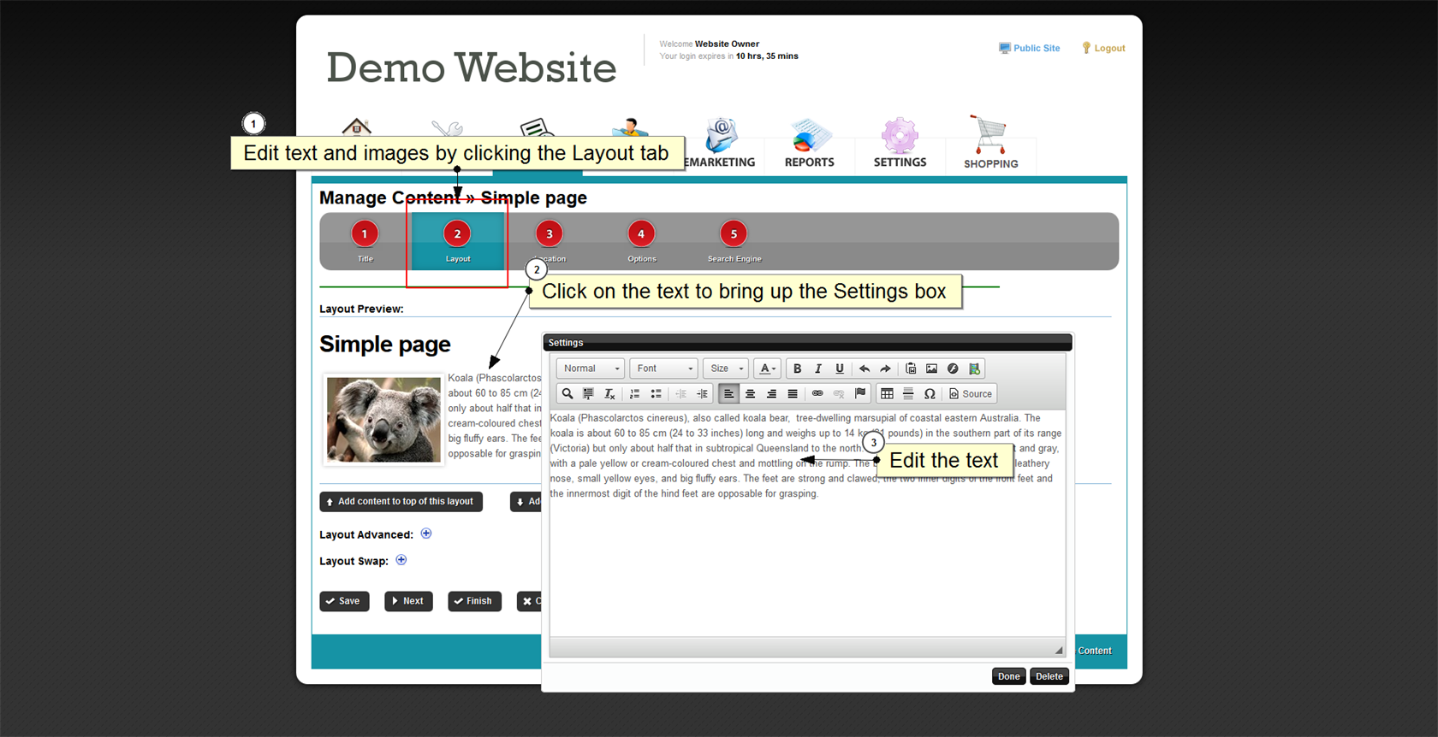Screen dimensions: 1438x737
Task: Click the Insert Link chain icon
Action: [817, 394]
